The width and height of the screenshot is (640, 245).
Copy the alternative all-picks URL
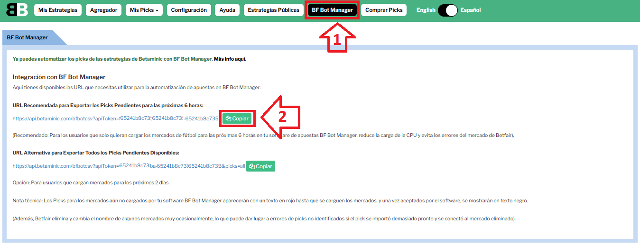260,166
